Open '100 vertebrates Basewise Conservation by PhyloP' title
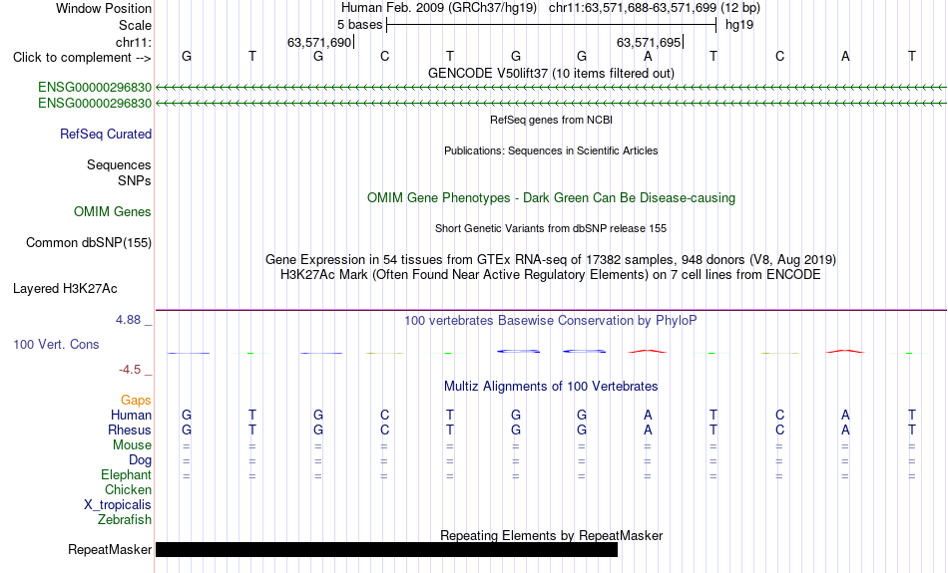Image resolution: width=948 pixels, height=573 pixels. click(x=551, y=321)
